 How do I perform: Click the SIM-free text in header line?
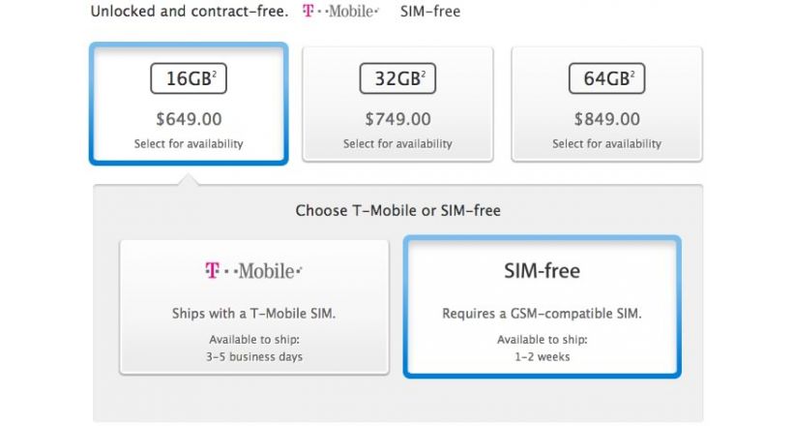point(430,12)
